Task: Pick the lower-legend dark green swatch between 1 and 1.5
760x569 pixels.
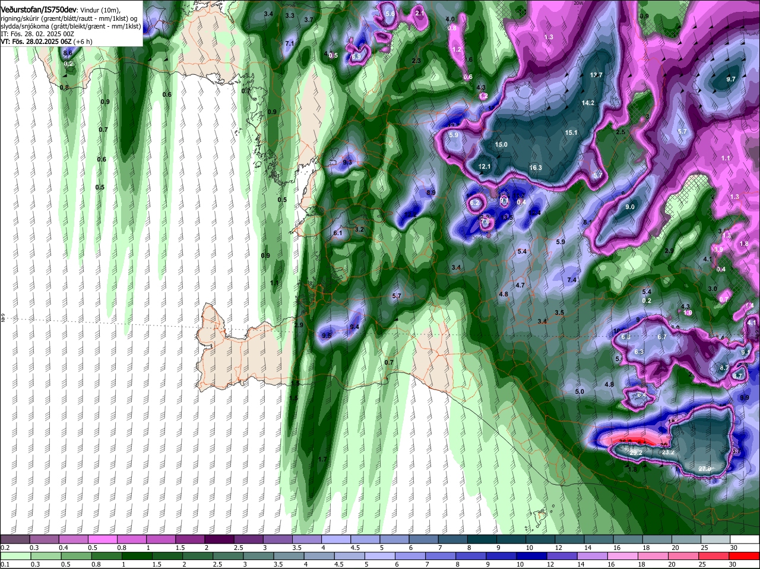Action: tap(136, 556)
